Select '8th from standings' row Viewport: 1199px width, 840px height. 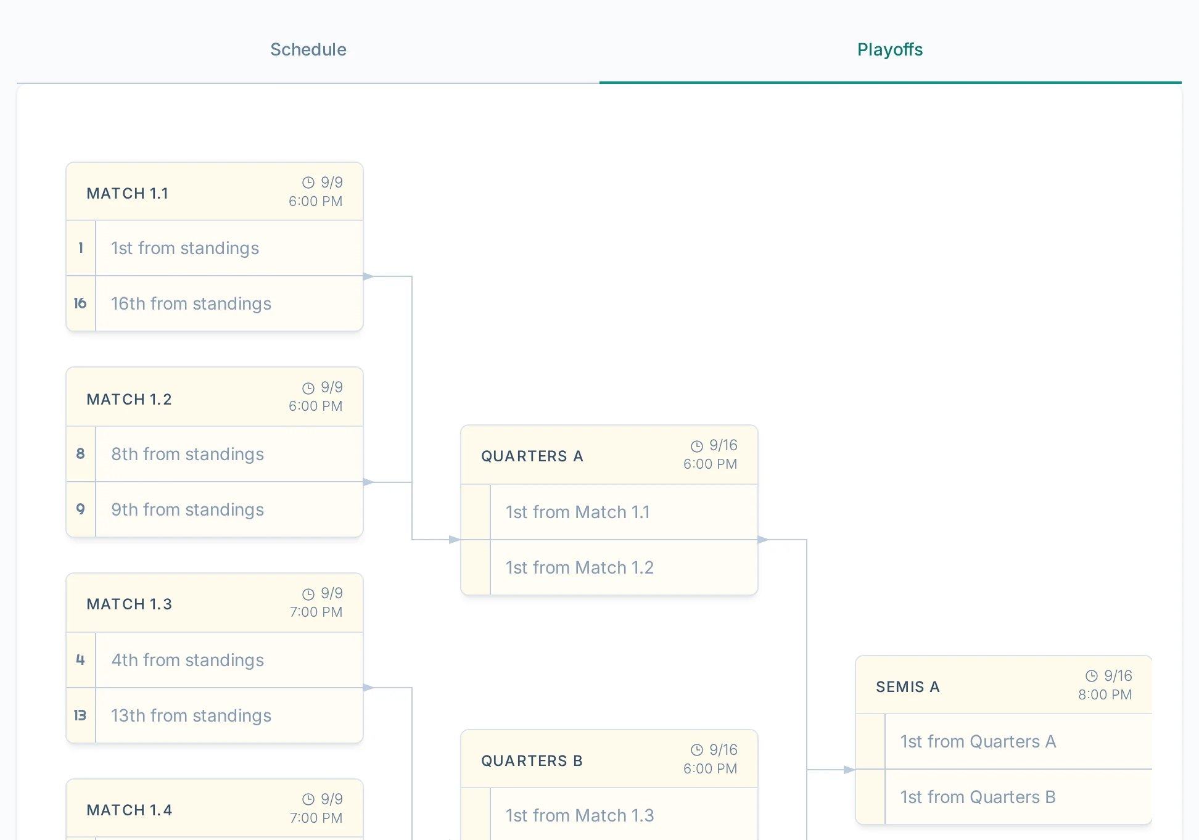tap(215, 454)
